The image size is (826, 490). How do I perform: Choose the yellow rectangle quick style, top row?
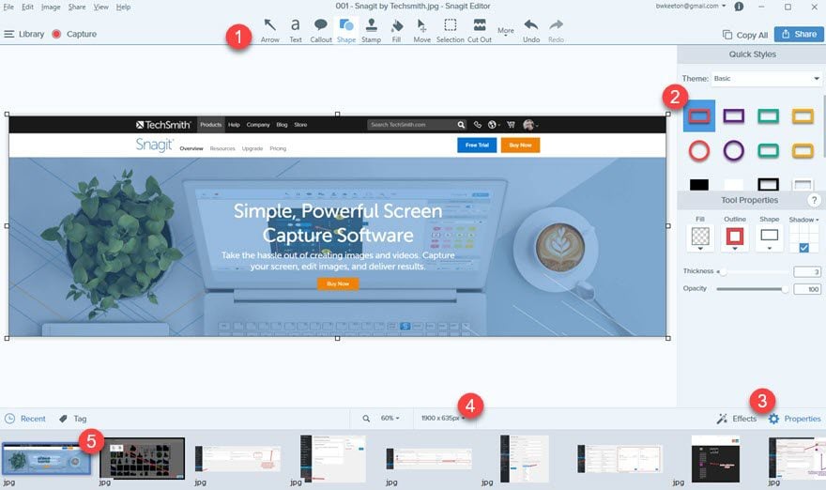tap(803, 115)
